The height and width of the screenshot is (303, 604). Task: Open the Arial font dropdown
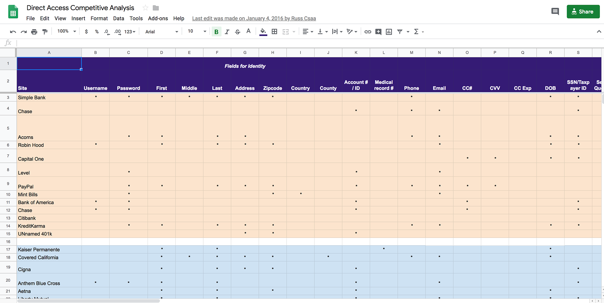pos(162,32)
